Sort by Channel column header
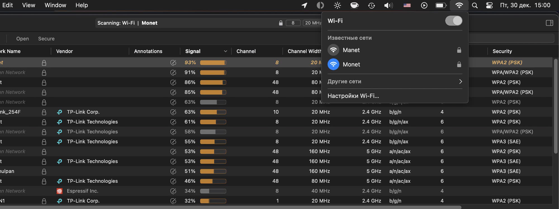This screenshot has height=209, width=559. pos(246,51)
